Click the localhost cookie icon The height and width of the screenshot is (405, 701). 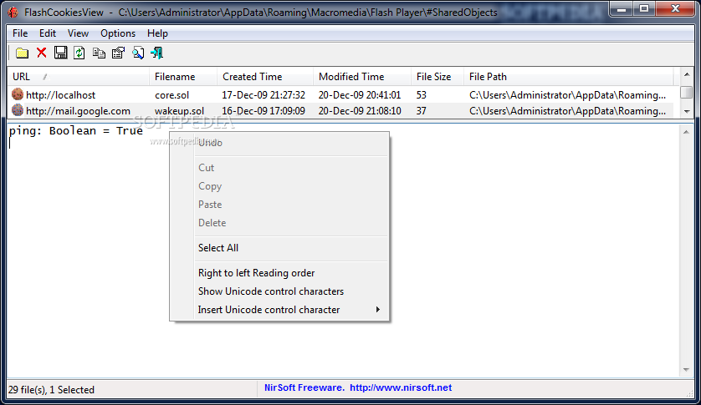click(x=18, y=94)
